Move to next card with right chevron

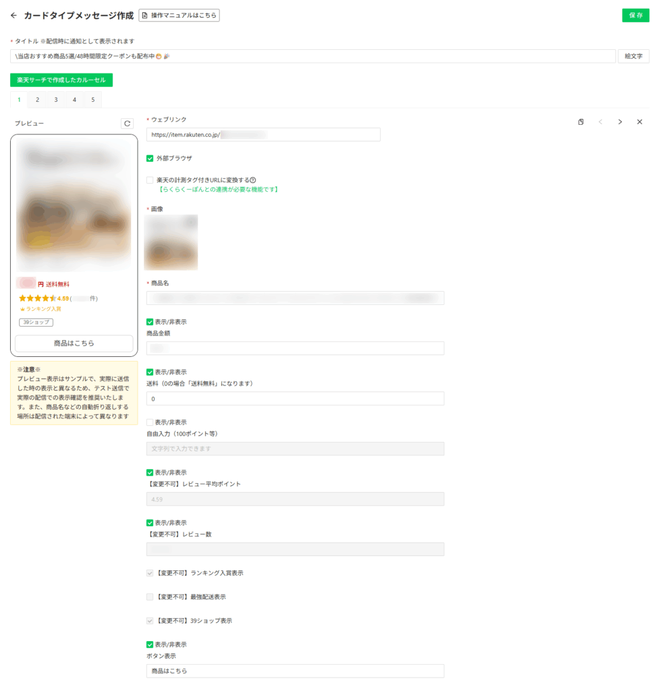(620, 121)
